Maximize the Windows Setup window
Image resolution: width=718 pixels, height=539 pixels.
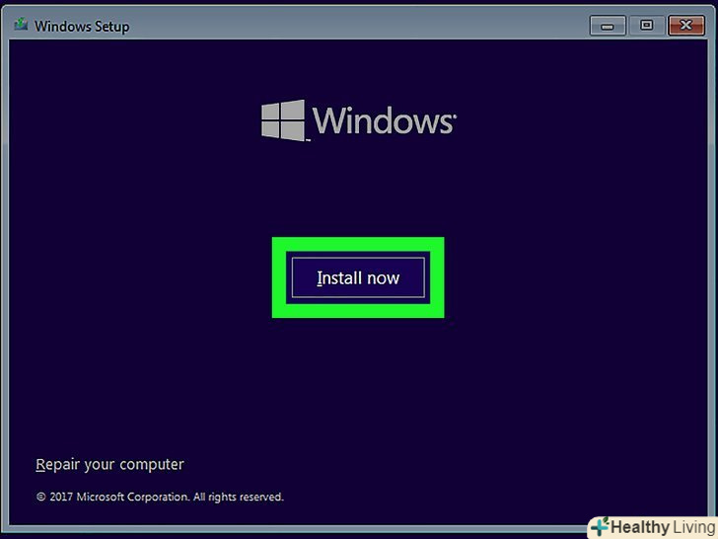coord(647,26)
